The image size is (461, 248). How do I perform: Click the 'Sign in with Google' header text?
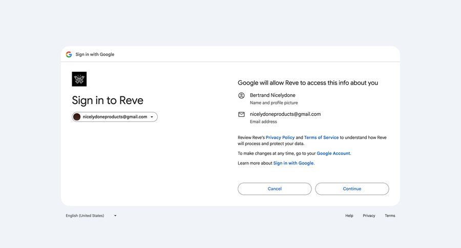(x=95, y=54)
